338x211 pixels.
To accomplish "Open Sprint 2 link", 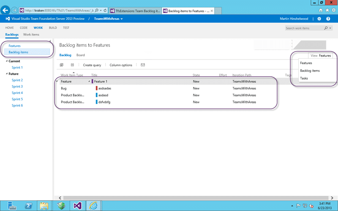I will (x=17, y=80).
